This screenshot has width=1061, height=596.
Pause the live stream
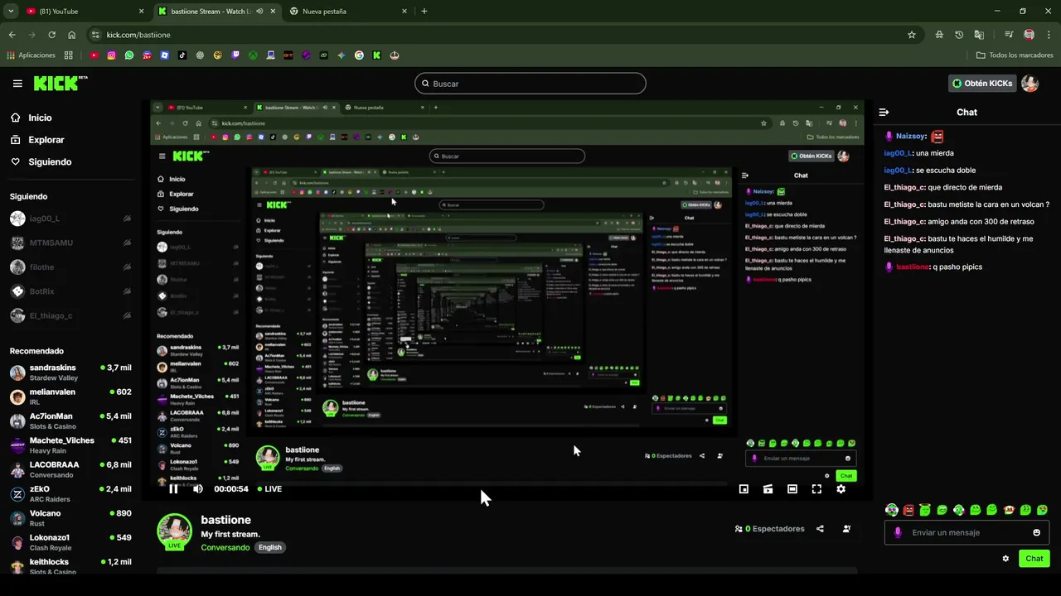tap(173, 489)
